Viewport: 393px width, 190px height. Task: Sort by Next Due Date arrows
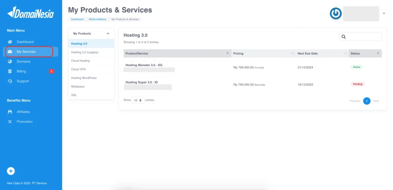click(x=345, y=54)
